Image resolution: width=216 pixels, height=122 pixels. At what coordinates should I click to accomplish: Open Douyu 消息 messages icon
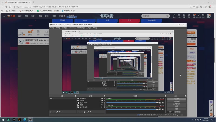[194, 16]
